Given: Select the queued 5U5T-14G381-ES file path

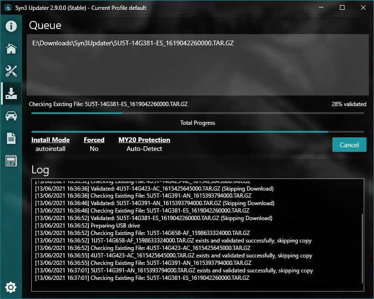Looking at the screenshot, I should [133, 43].
